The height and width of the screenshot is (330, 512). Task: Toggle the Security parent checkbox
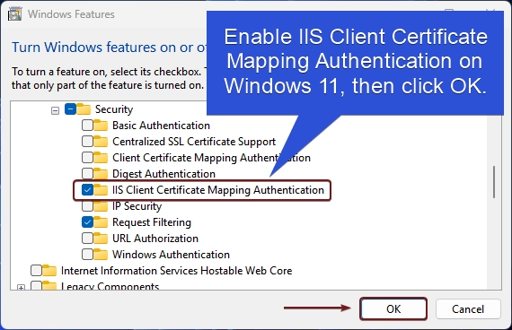(x=71, y=109)
